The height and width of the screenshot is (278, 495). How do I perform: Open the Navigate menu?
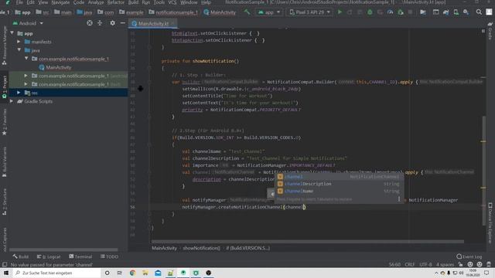pyautogui.click(x=60, y=2)
